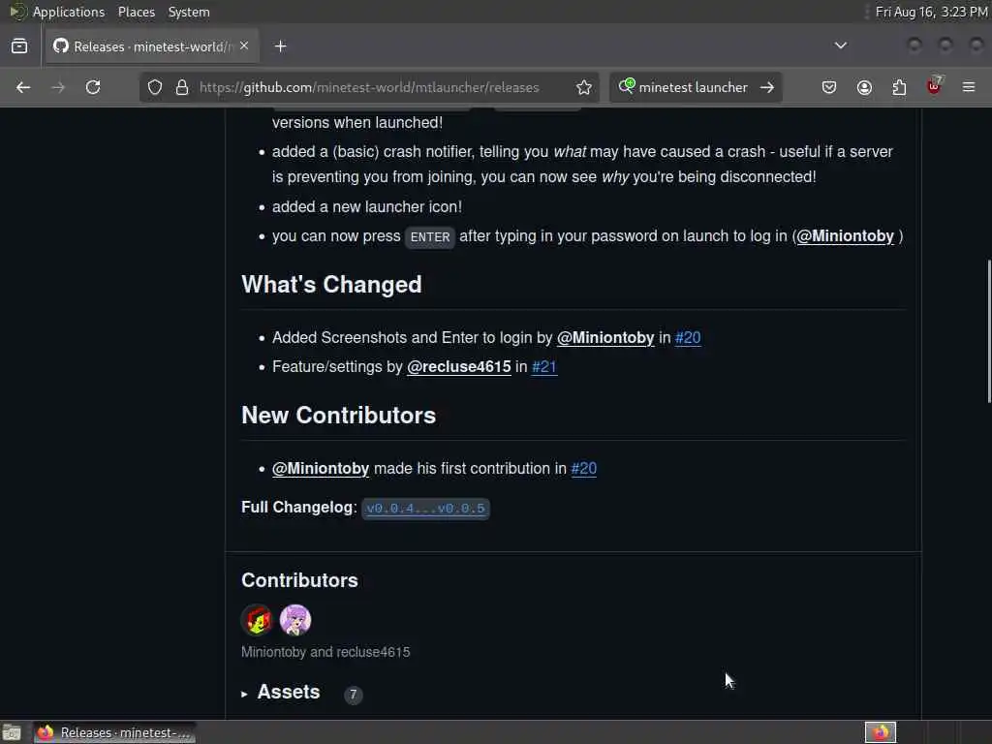Close the Releases minetest-world tab
The height and width of the screenshot is (744, 992).
click(x=244, y=46)
